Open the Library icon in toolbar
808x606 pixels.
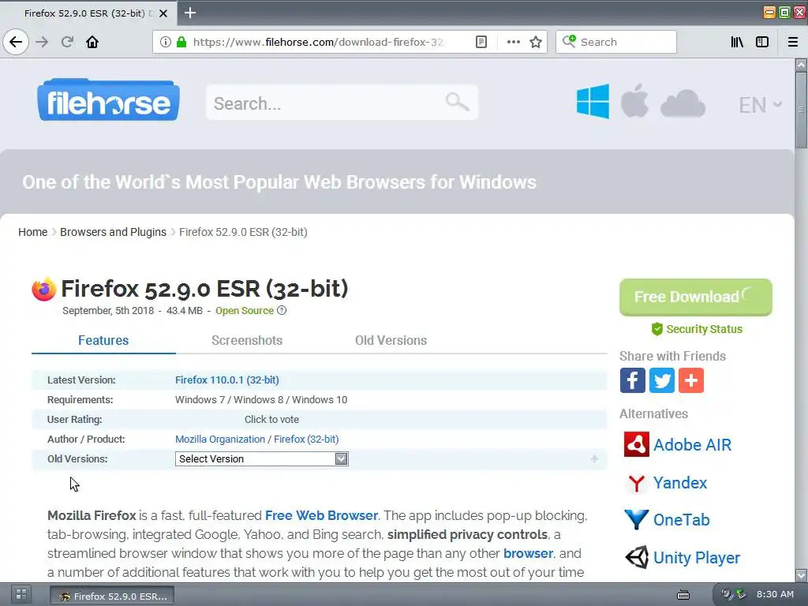pos(737,42)
